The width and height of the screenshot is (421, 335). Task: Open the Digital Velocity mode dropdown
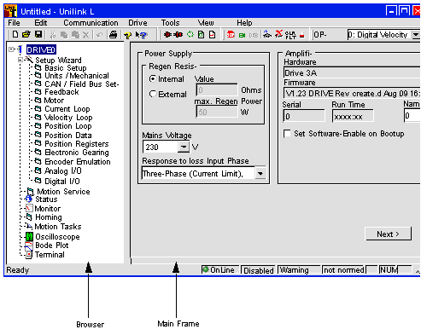click(x=416, y=35)
